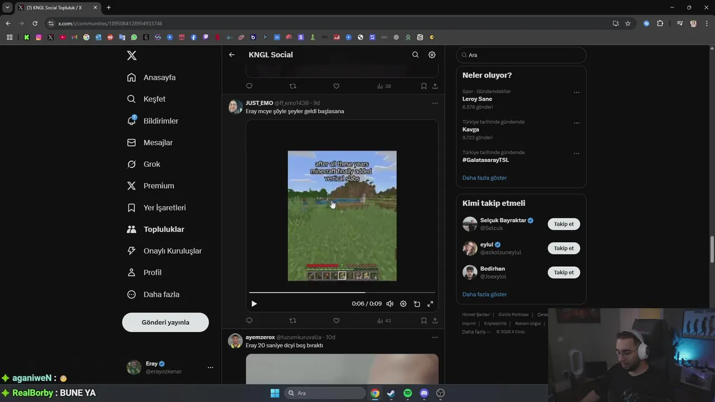Open Bildirimler notifications
This screenshot has width=715, height=402.
[152, 121]
